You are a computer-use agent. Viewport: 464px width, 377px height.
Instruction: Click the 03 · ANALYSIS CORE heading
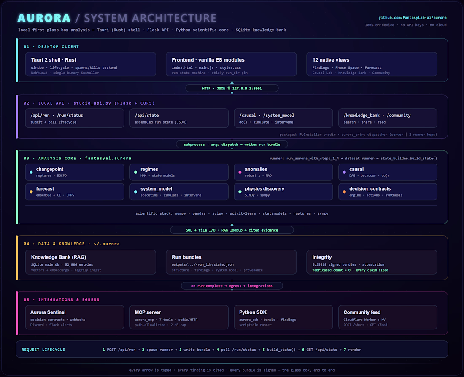click(x=78, y=158)
